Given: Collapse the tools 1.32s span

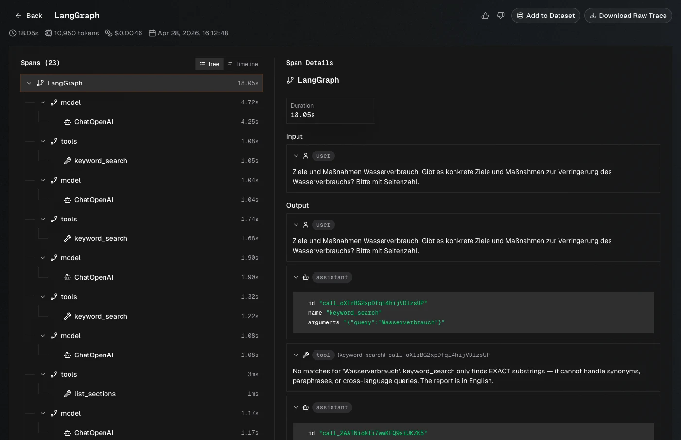Looking at the screenshot, I should [43, 297].
